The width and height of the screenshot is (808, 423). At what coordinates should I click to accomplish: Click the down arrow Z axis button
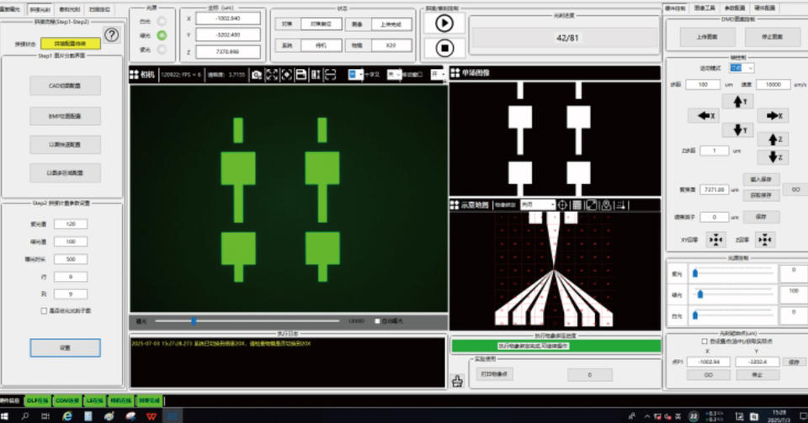click(x=773, y=157)
